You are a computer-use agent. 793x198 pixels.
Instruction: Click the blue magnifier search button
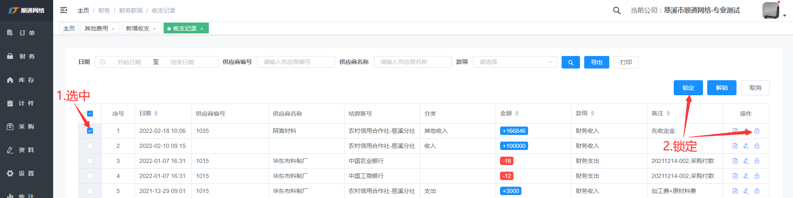click(570, 62)
